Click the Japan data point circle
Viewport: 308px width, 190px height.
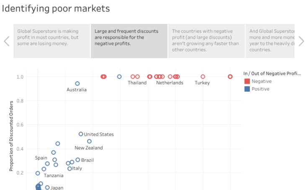tap(47, 187)
